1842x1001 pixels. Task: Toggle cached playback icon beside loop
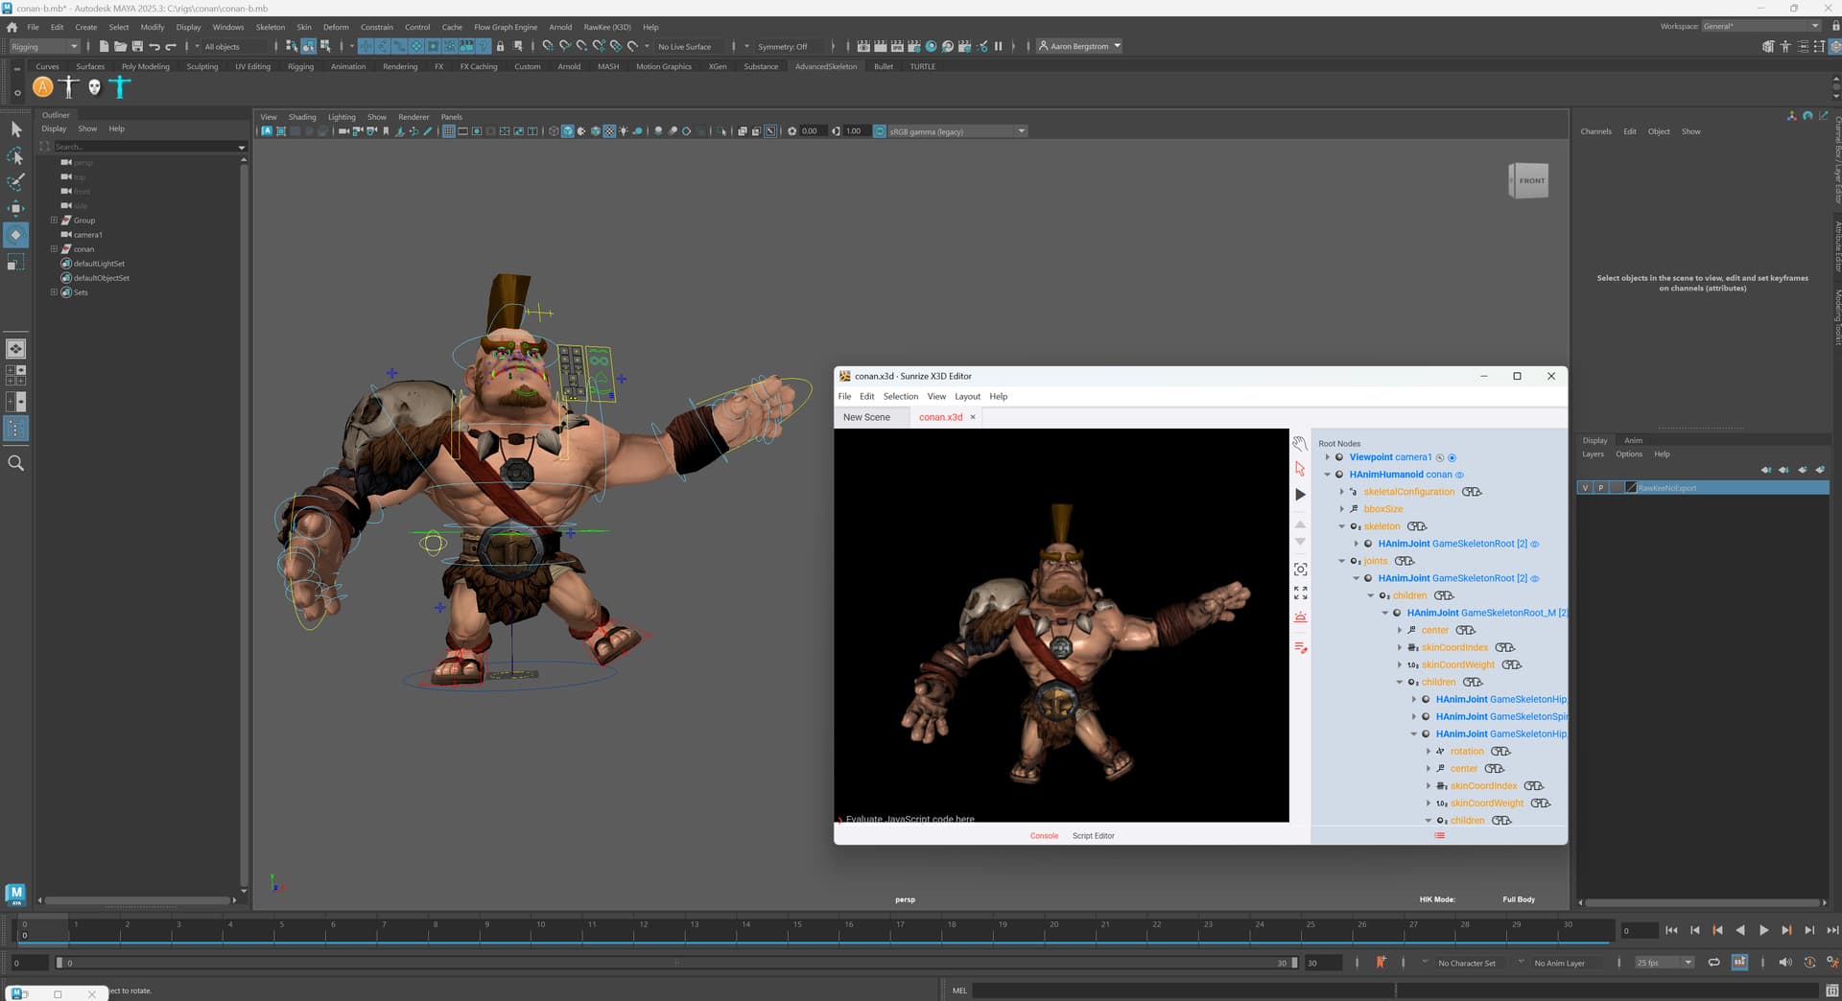click(x=1739, y=962)
